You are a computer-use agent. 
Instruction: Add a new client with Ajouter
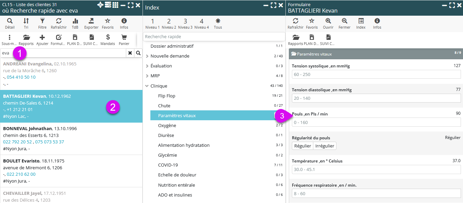pyautogui.click(x=42, y=40)
